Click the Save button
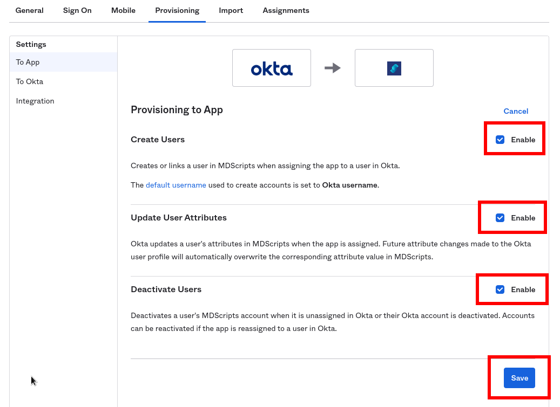This screenshot has width=560, height=407. point(519,378)
